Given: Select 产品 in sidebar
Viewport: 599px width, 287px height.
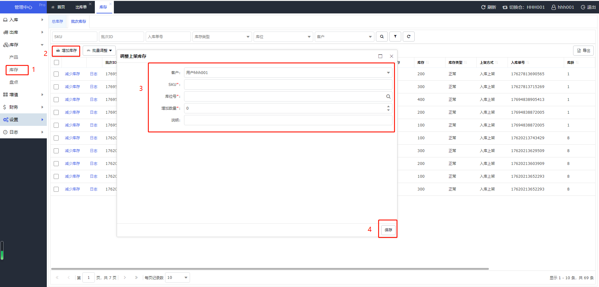Looking at the screenshot, I should click(14, 57).
